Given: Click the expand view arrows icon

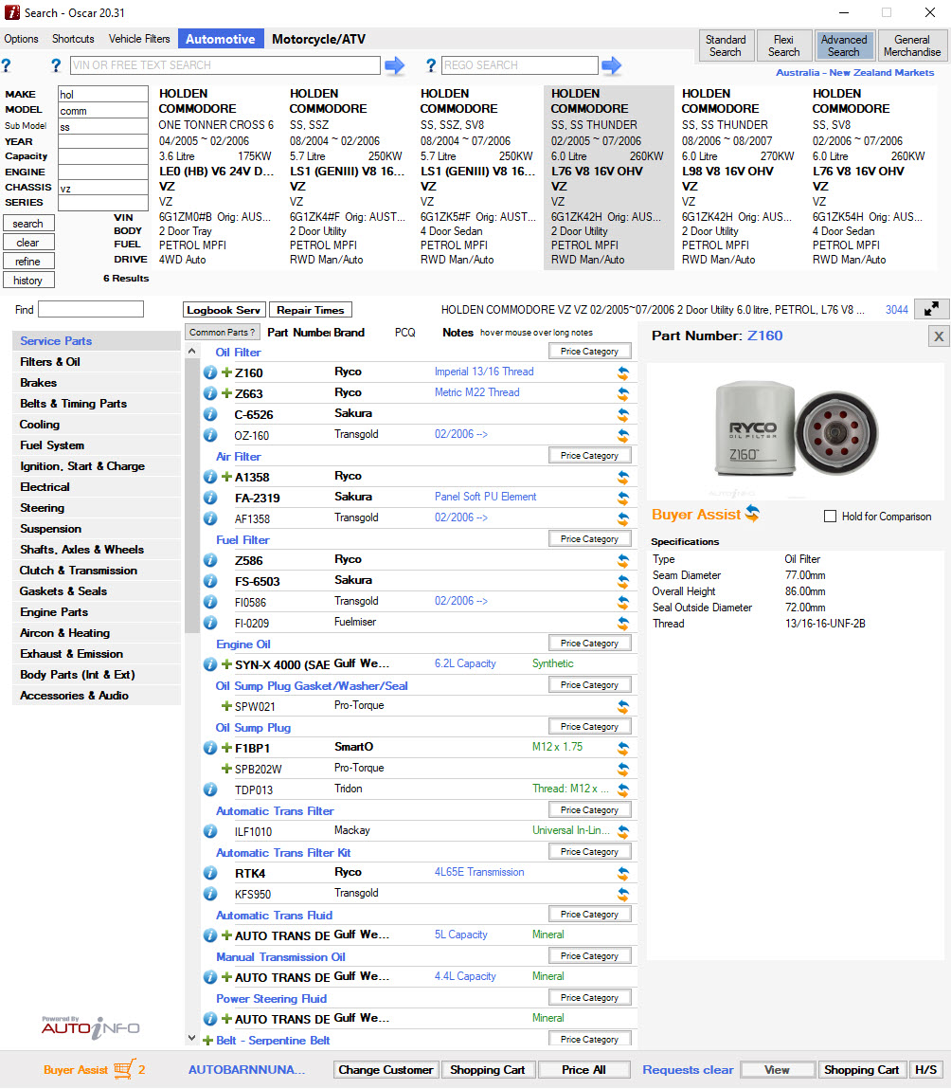Looking at the screenshot, I should pos(932,309).
